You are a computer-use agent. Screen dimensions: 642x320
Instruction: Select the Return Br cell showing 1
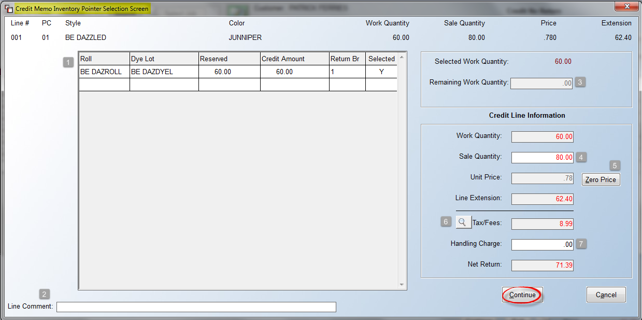[x=347, y=72]
